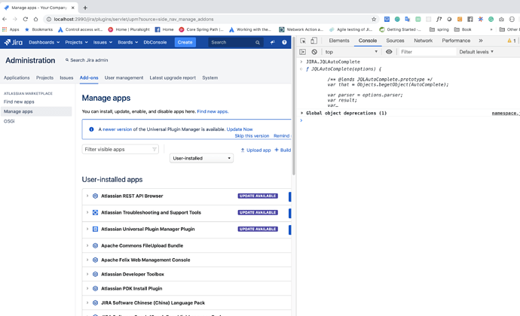520x316 pixels.
Task: Switch to the System admin tab
Action: (x=210, y=77)
